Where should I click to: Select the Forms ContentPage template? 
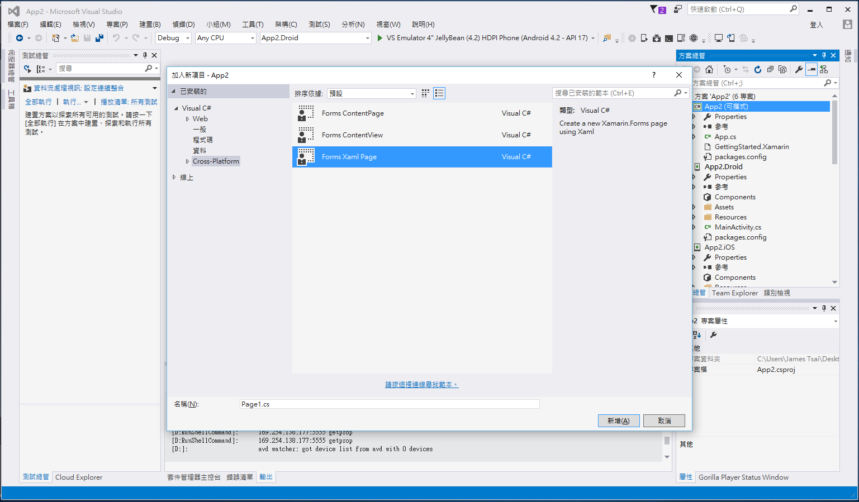click(x=422, y=113)
